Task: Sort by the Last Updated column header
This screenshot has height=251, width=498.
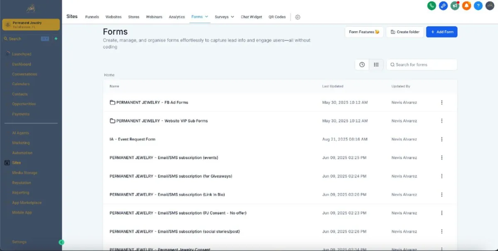Action: (333, 86)
